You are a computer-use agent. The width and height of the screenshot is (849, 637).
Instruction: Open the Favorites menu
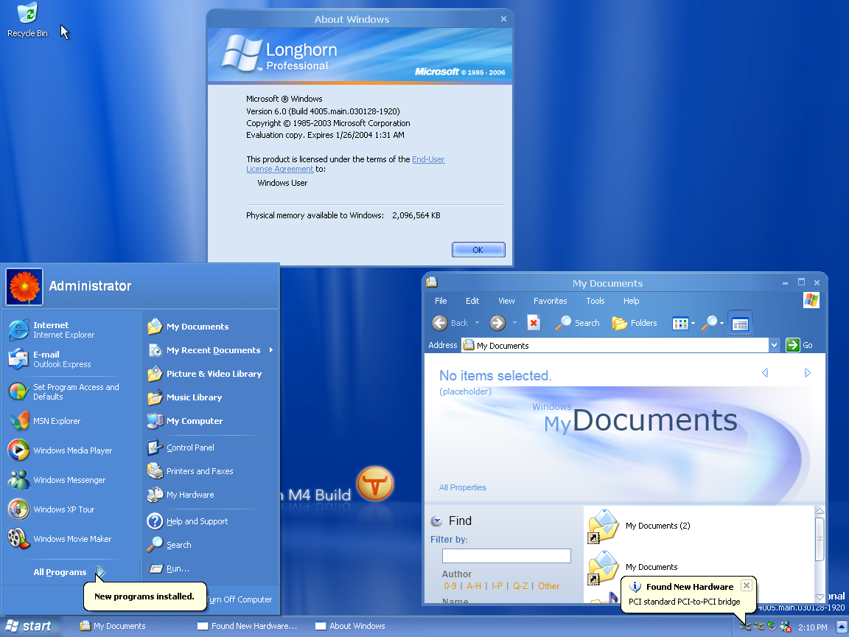click(550, 301)
